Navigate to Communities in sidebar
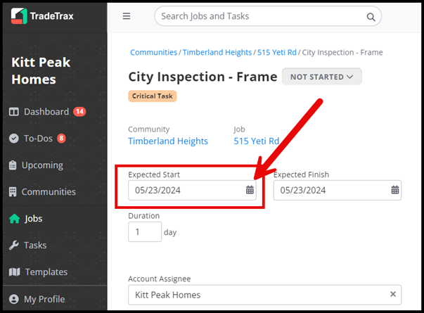424x313 pixels. tap(49, 192)
